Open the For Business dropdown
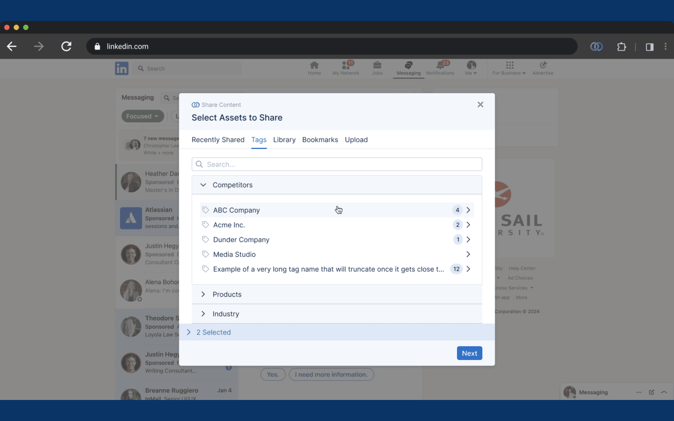Image resolution: width=674 pixels, height=421 pixels. pyautogui.click(x=509, y=68)
